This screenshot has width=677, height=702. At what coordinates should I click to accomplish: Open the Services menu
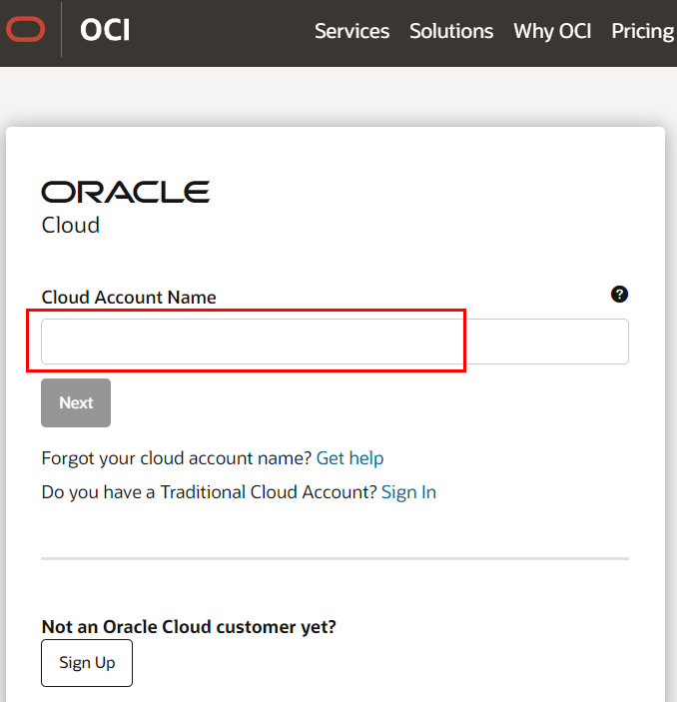click(x=351, y=31)
